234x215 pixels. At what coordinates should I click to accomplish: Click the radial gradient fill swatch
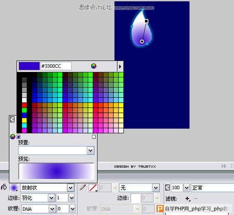tap(14, 187)
